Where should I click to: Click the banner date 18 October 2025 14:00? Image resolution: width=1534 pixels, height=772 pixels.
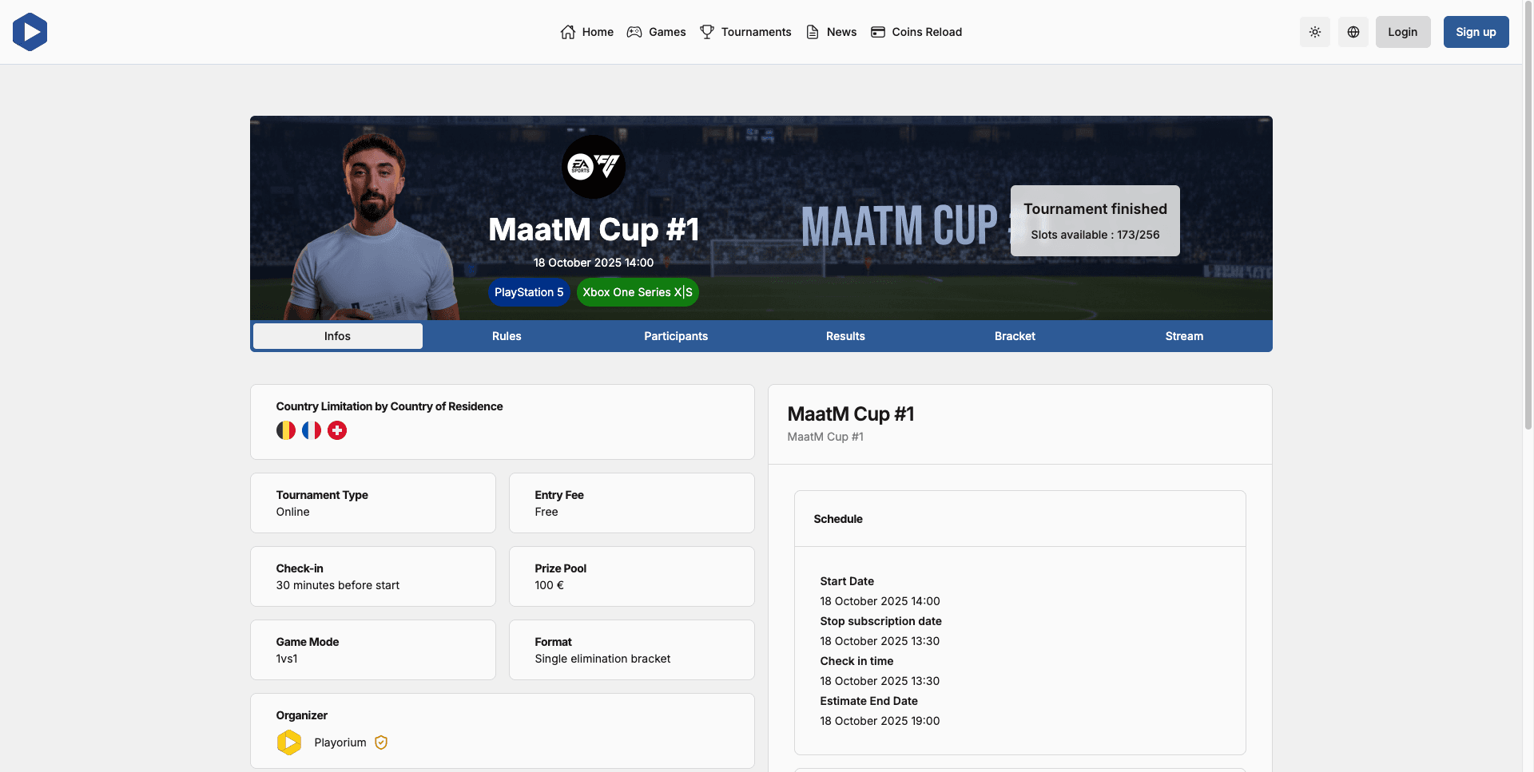(x=594, y=263)
